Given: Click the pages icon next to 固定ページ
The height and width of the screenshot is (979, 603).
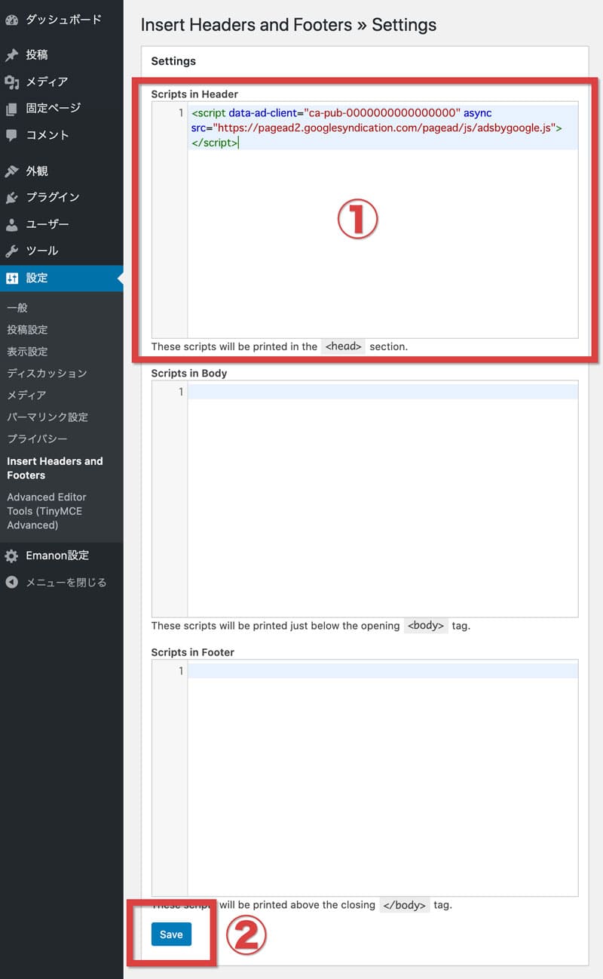Looking at the screenshot, I should click(x=11, y=109).
